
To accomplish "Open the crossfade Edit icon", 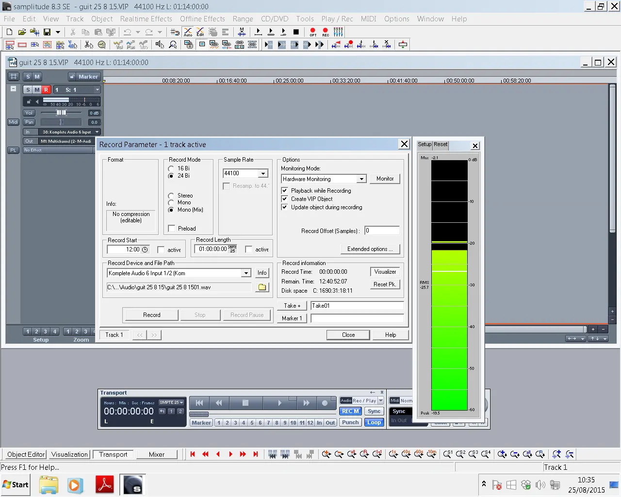I will [x=200, y=32].
